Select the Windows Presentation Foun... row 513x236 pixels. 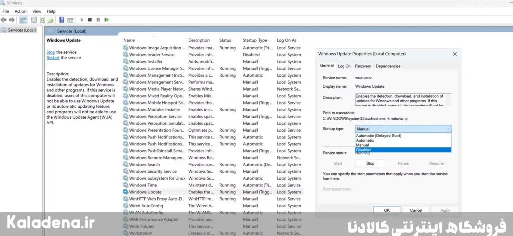click(212, 130)
